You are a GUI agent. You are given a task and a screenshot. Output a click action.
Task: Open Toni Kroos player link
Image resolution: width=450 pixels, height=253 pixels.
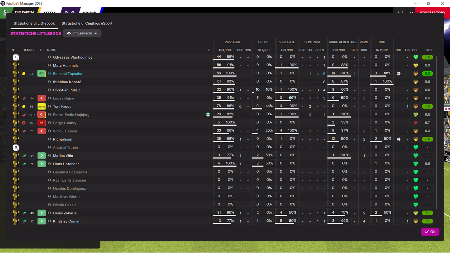[x=62, y=106]
